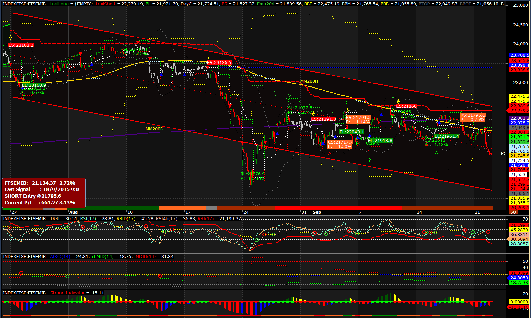Screen dimensions: 531x318
Task: Click the 24,000 price axis level
Action: pos(521,44)
